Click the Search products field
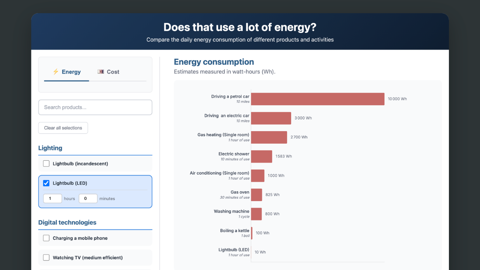Image resolution: width=480 pixels, height=270 pixels. click(95, 107)
